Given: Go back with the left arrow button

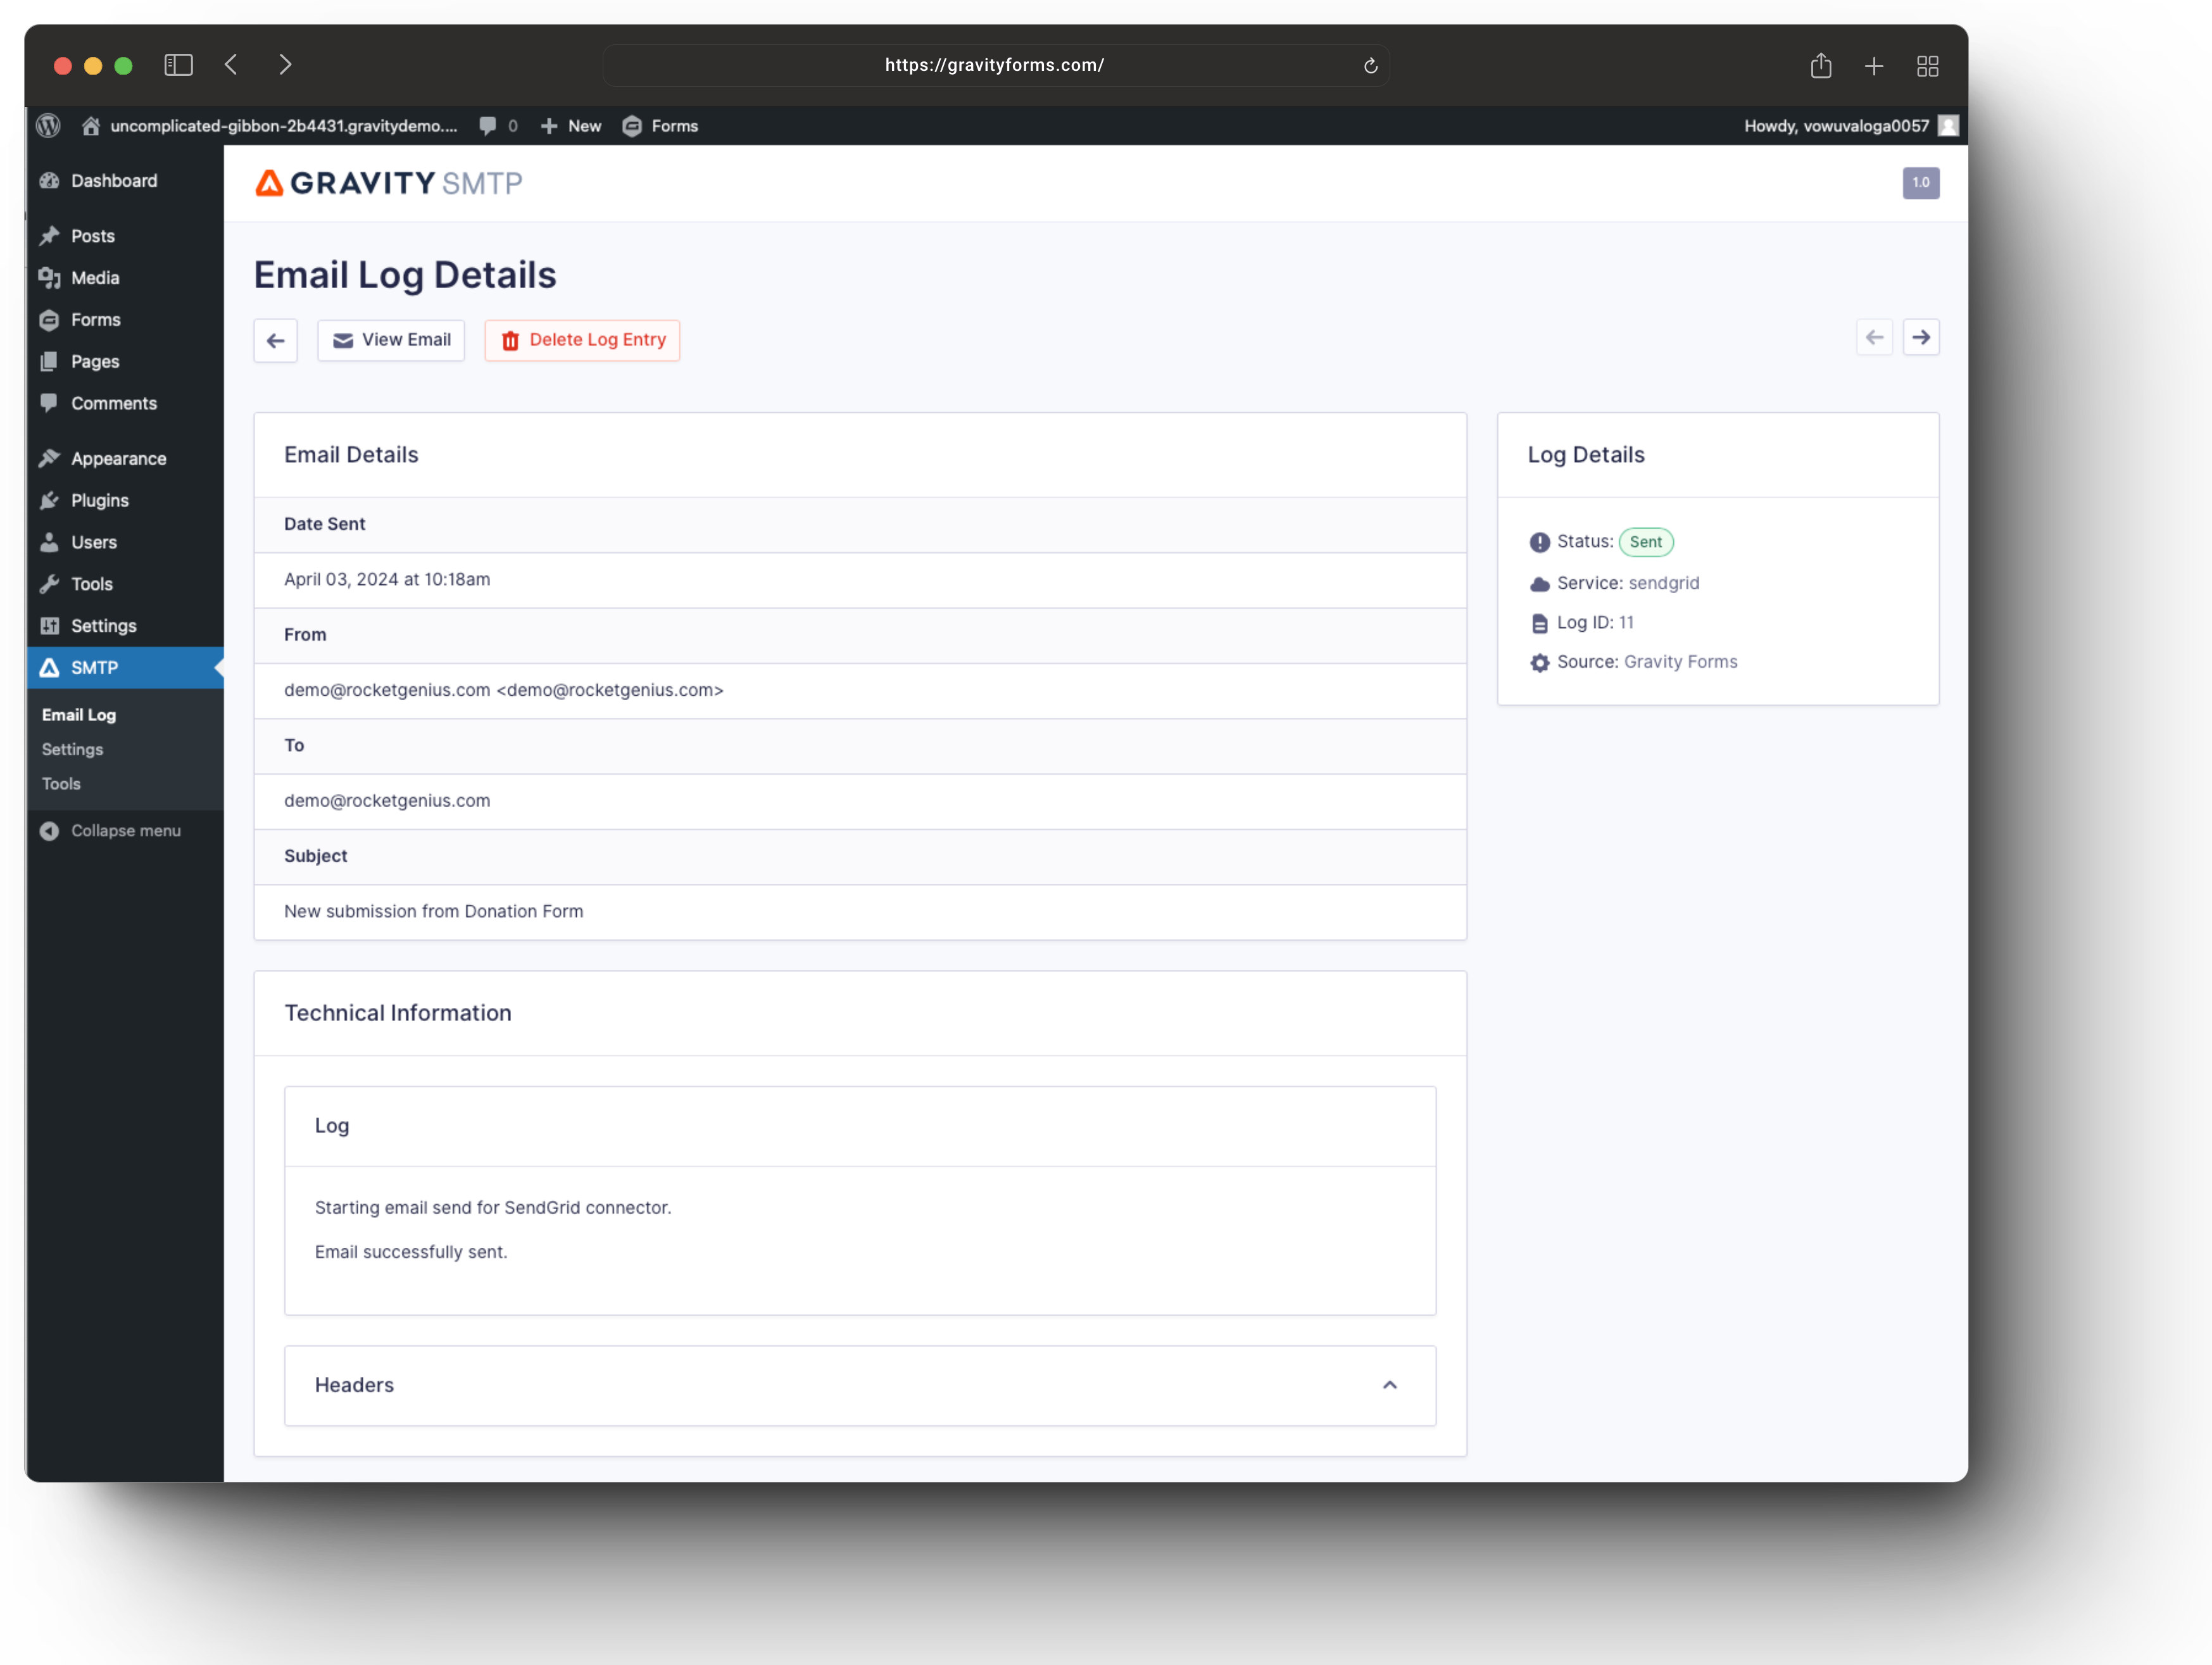Looking at the screenshot, I should (x=276, y=340).
